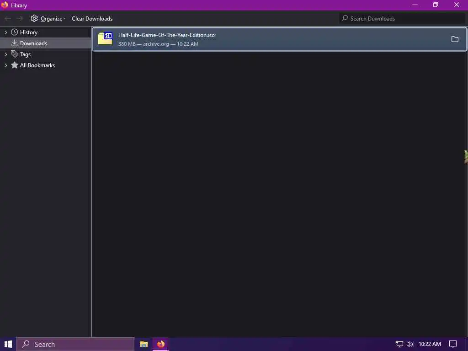Screen dimensions: 468x351
Task: Select History in the sidebar
Action: pos(29,32)
